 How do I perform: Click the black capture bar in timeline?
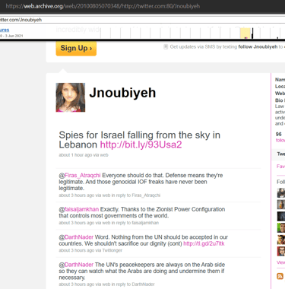click(x=252, y=33)
